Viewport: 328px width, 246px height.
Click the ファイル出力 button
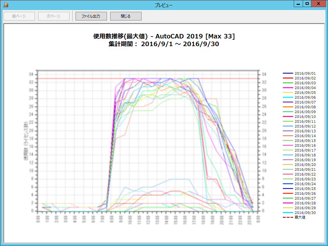tap(91, 16)
